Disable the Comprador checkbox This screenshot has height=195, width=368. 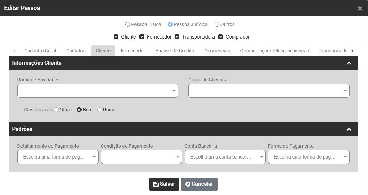(221, 37)
